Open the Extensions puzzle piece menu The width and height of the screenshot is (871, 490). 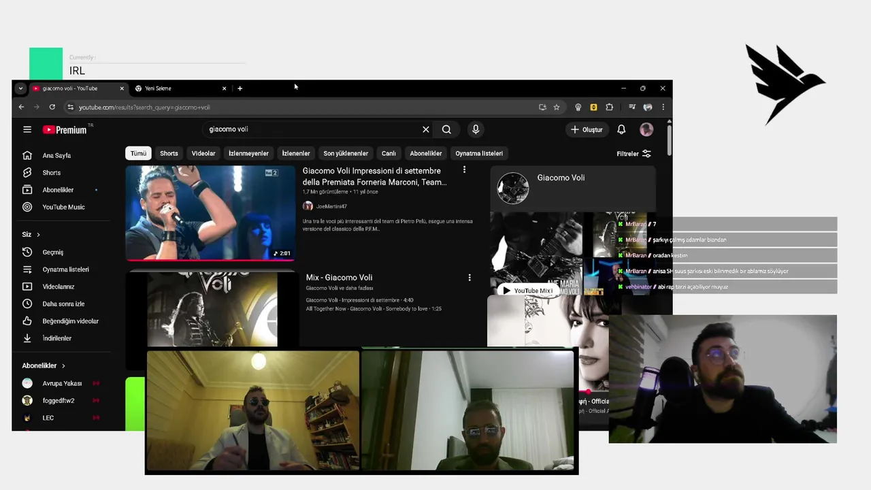[x=609, y=107]
